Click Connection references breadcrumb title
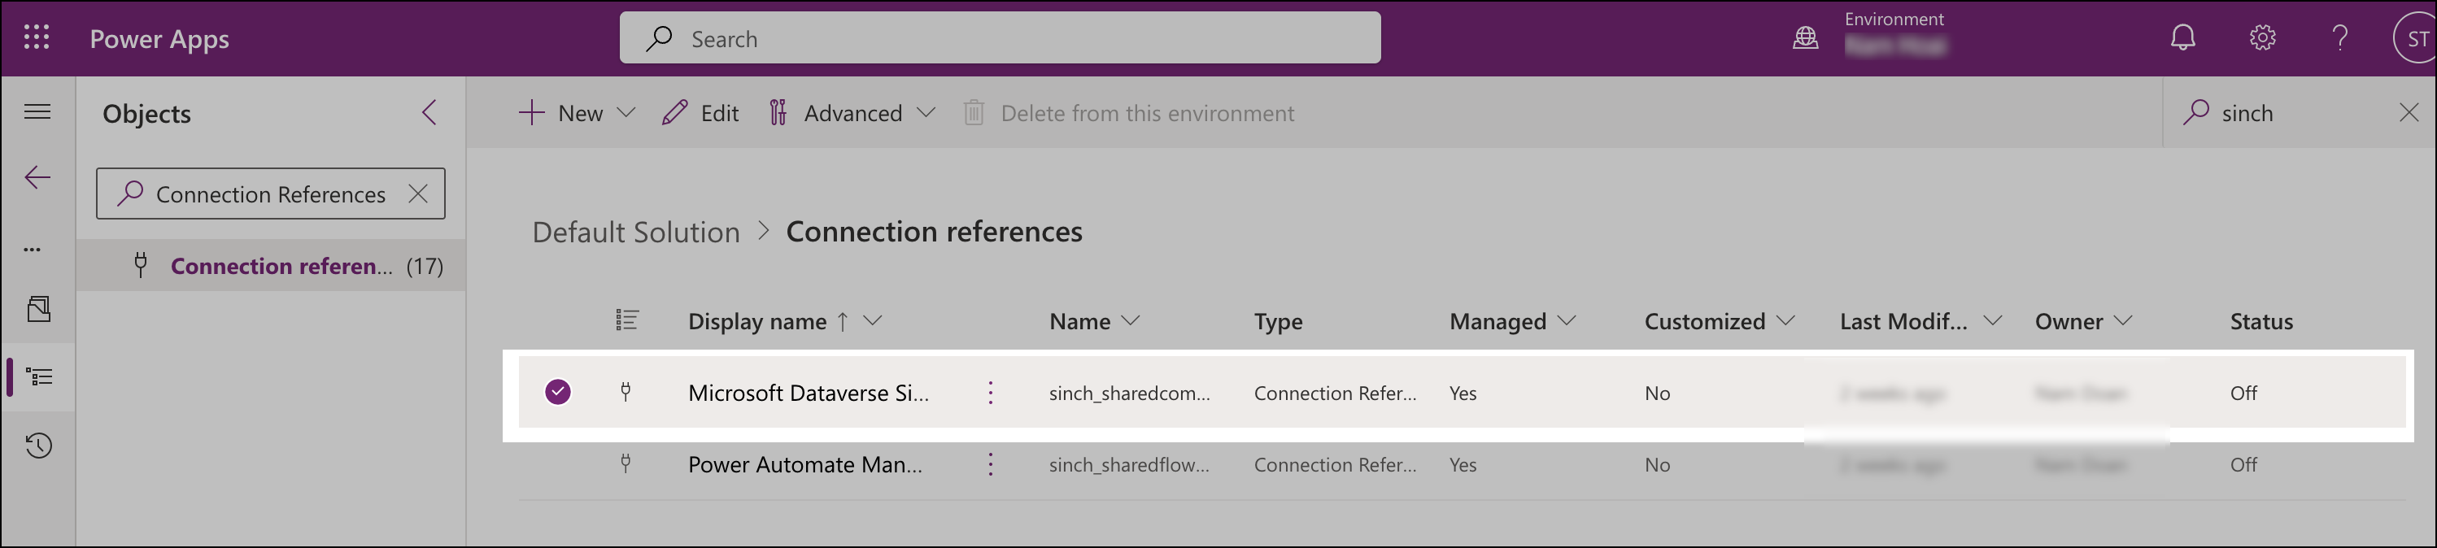This screenshot has height=548, width=2437. pos(934,232)
